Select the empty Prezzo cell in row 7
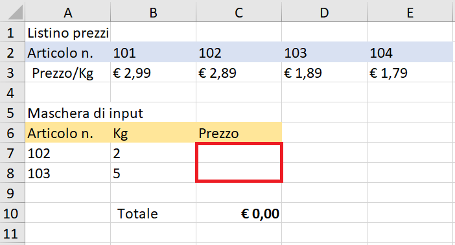This screenshot has height=245, width=455. [x=239, y=153]
